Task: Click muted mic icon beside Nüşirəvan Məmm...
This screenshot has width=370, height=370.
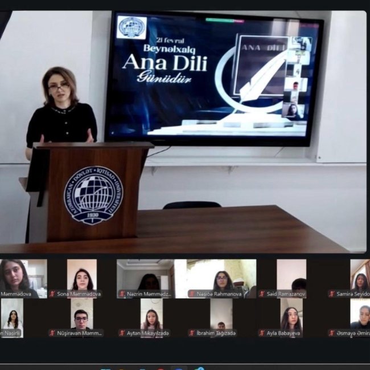Action: 52,333
